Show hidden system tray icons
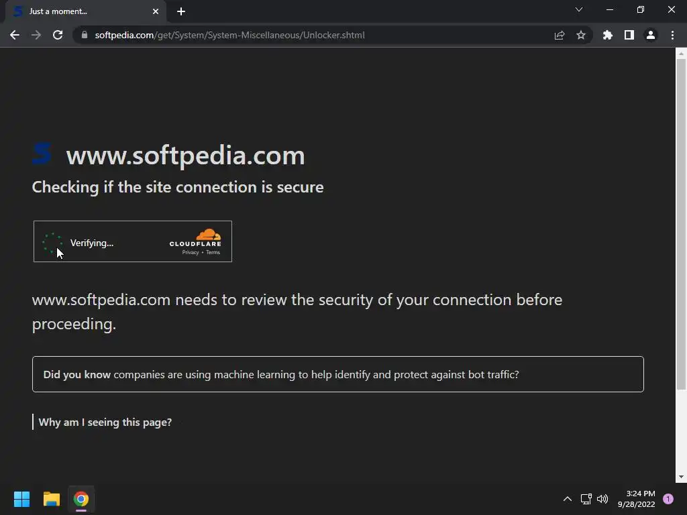The height and width of the screenshot is (515, 687). (567, 499)
